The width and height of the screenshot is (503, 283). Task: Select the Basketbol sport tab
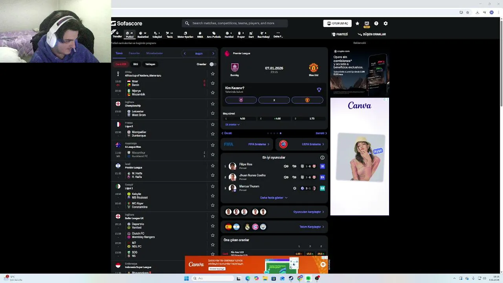[143, 35]
